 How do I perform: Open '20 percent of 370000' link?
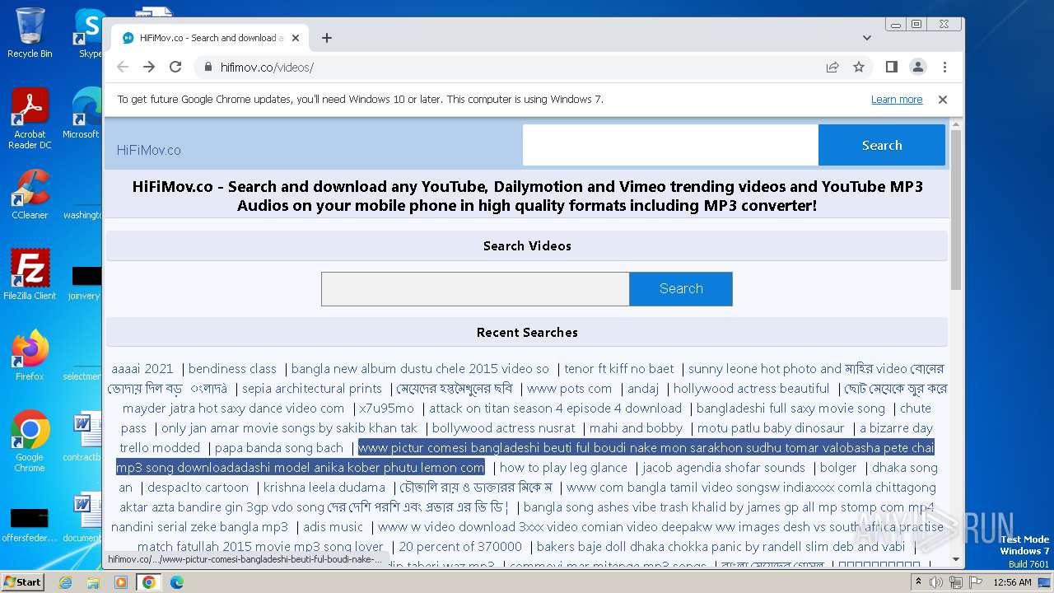[460, 547]
